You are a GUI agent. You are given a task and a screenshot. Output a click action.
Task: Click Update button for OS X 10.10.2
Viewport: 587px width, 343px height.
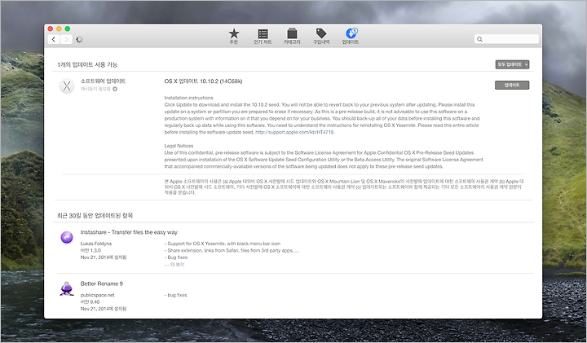(512, 85)
